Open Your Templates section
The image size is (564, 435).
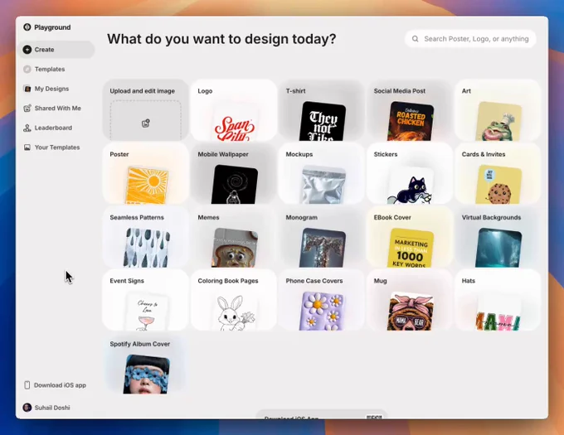(56, 147)
